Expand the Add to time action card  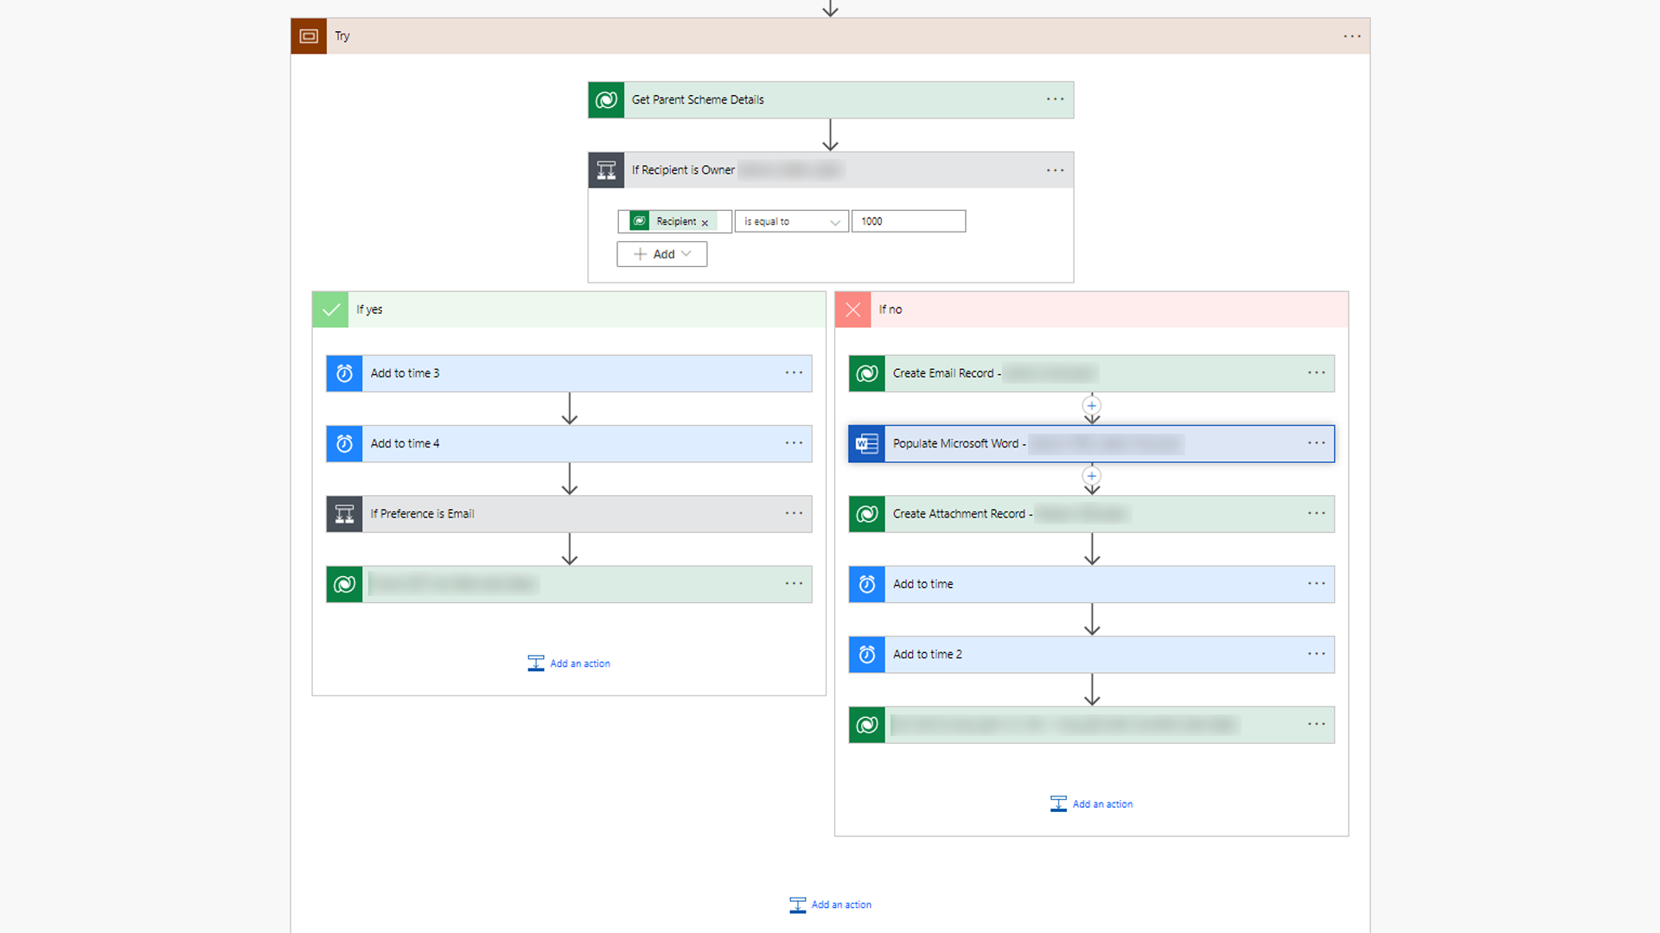(x=1091, y=585)
